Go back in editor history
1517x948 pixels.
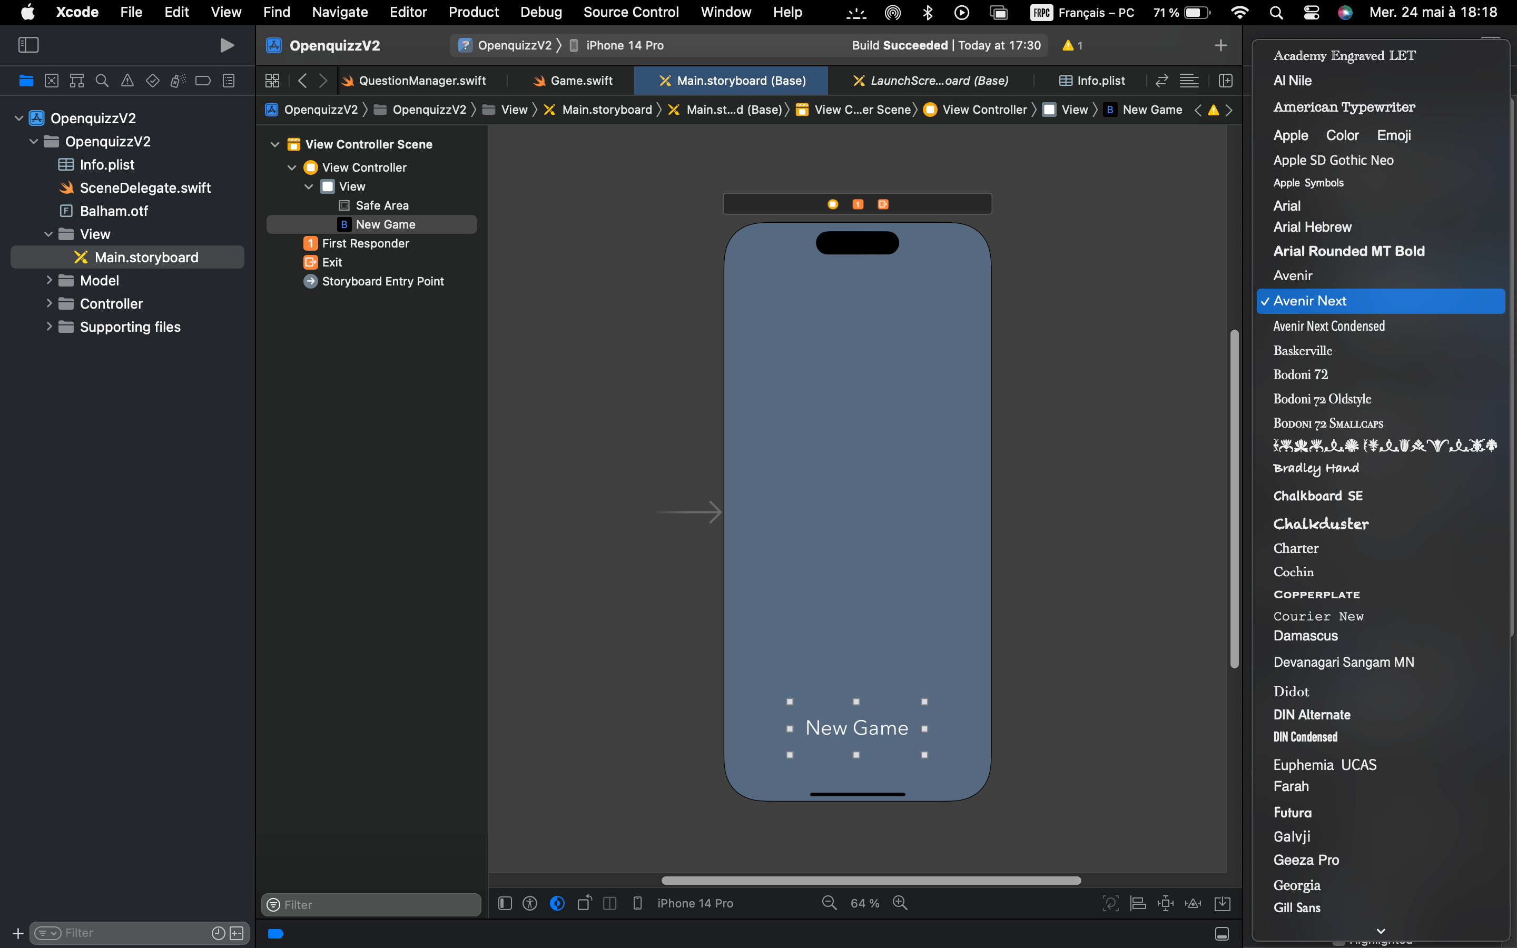click(303, 81)
